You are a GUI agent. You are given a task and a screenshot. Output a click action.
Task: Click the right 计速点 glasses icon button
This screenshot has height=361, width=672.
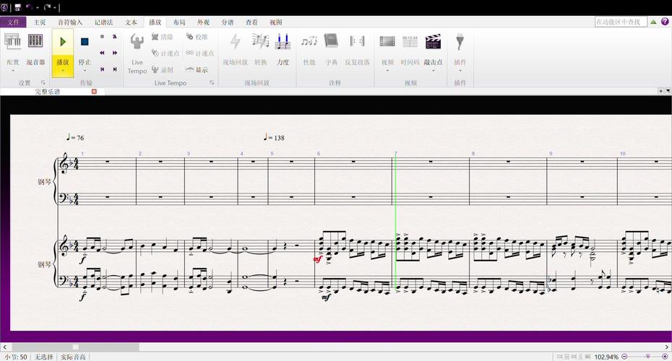(x=199, y=53)
